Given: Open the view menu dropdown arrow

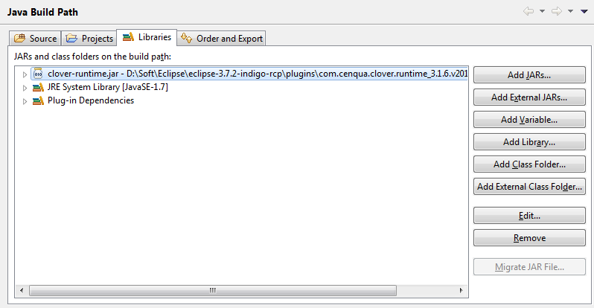Looking at the screenshot, I should coord(584,11).
